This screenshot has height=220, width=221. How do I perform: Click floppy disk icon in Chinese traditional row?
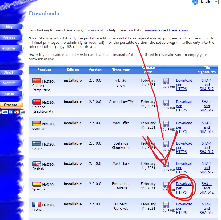166,103
